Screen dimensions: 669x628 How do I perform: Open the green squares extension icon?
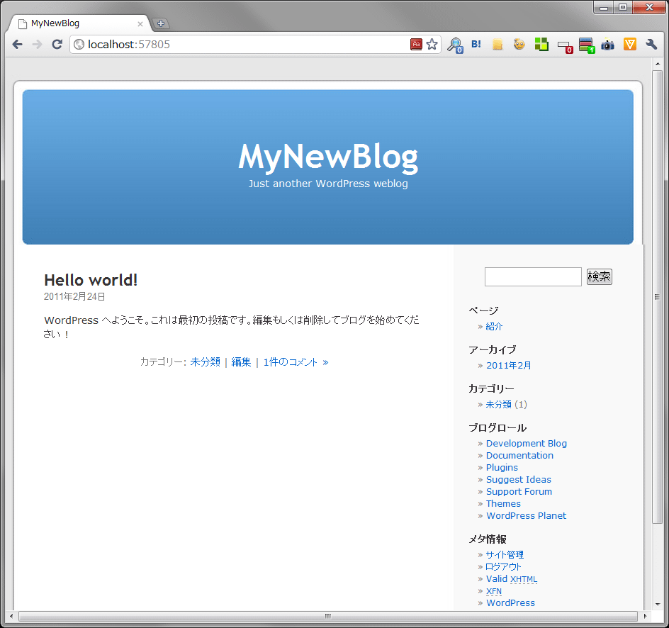coord(541,44)
